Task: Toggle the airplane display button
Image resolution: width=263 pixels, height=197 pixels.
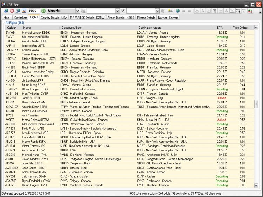Action: point(197,11)
